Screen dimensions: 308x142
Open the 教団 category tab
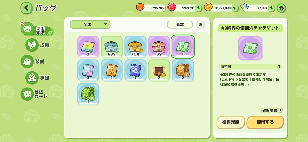pos(39,78)
